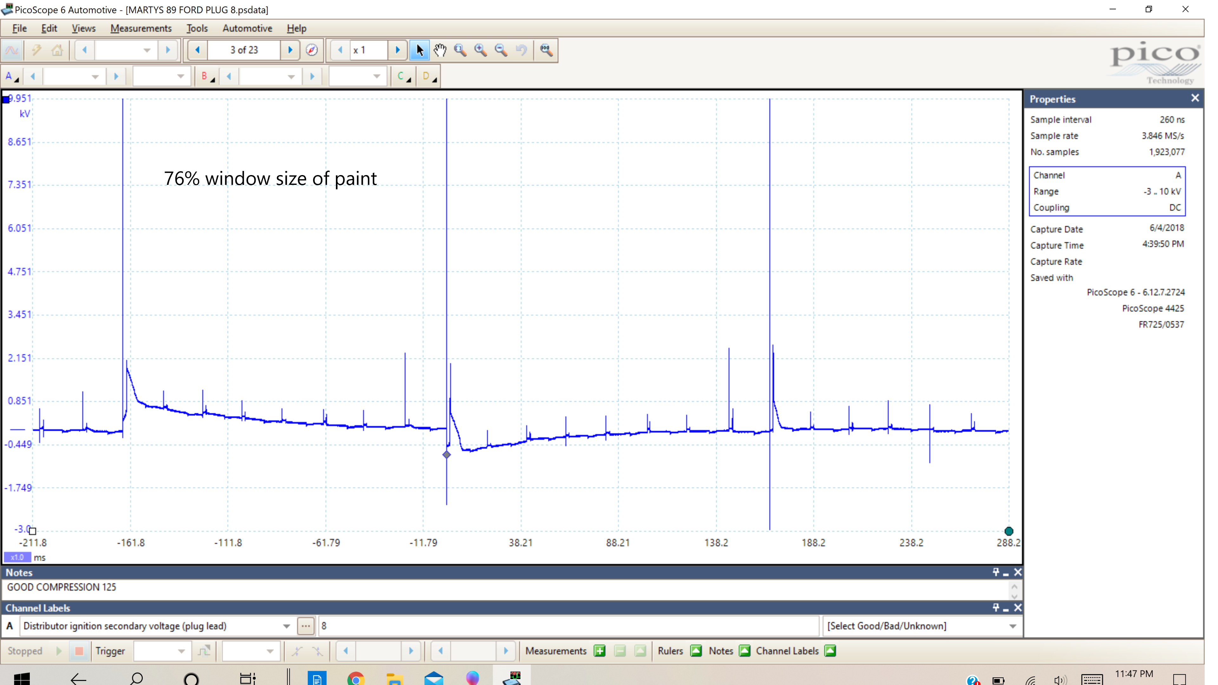Pin the Notes panel
1218x685 pixels.
pyautogui.click(x=996, y=572)
